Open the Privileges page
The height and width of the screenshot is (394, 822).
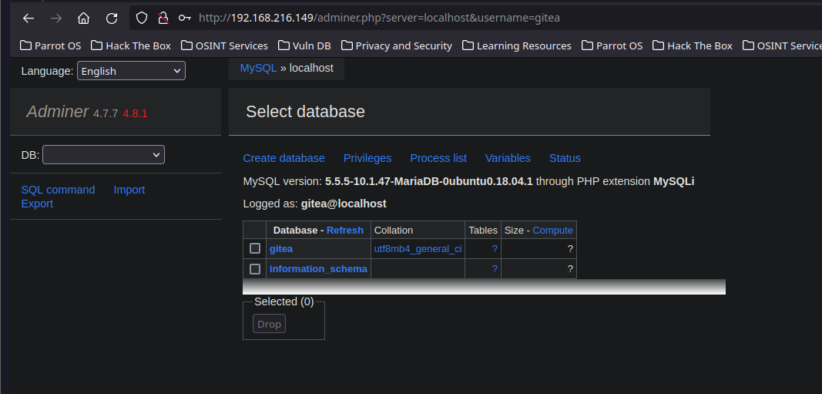[367, 158]
